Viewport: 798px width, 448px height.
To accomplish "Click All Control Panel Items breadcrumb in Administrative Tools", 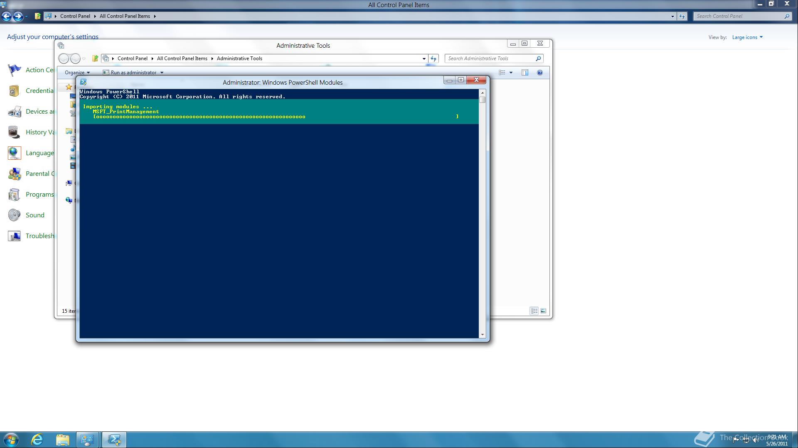I will point(182,58).
